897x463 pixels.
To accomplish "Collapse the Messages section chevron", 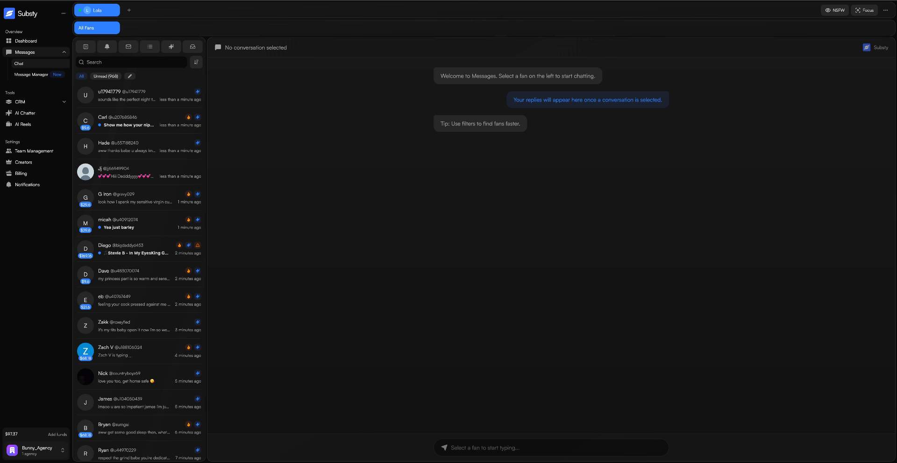I will click(x=64, y=52).
